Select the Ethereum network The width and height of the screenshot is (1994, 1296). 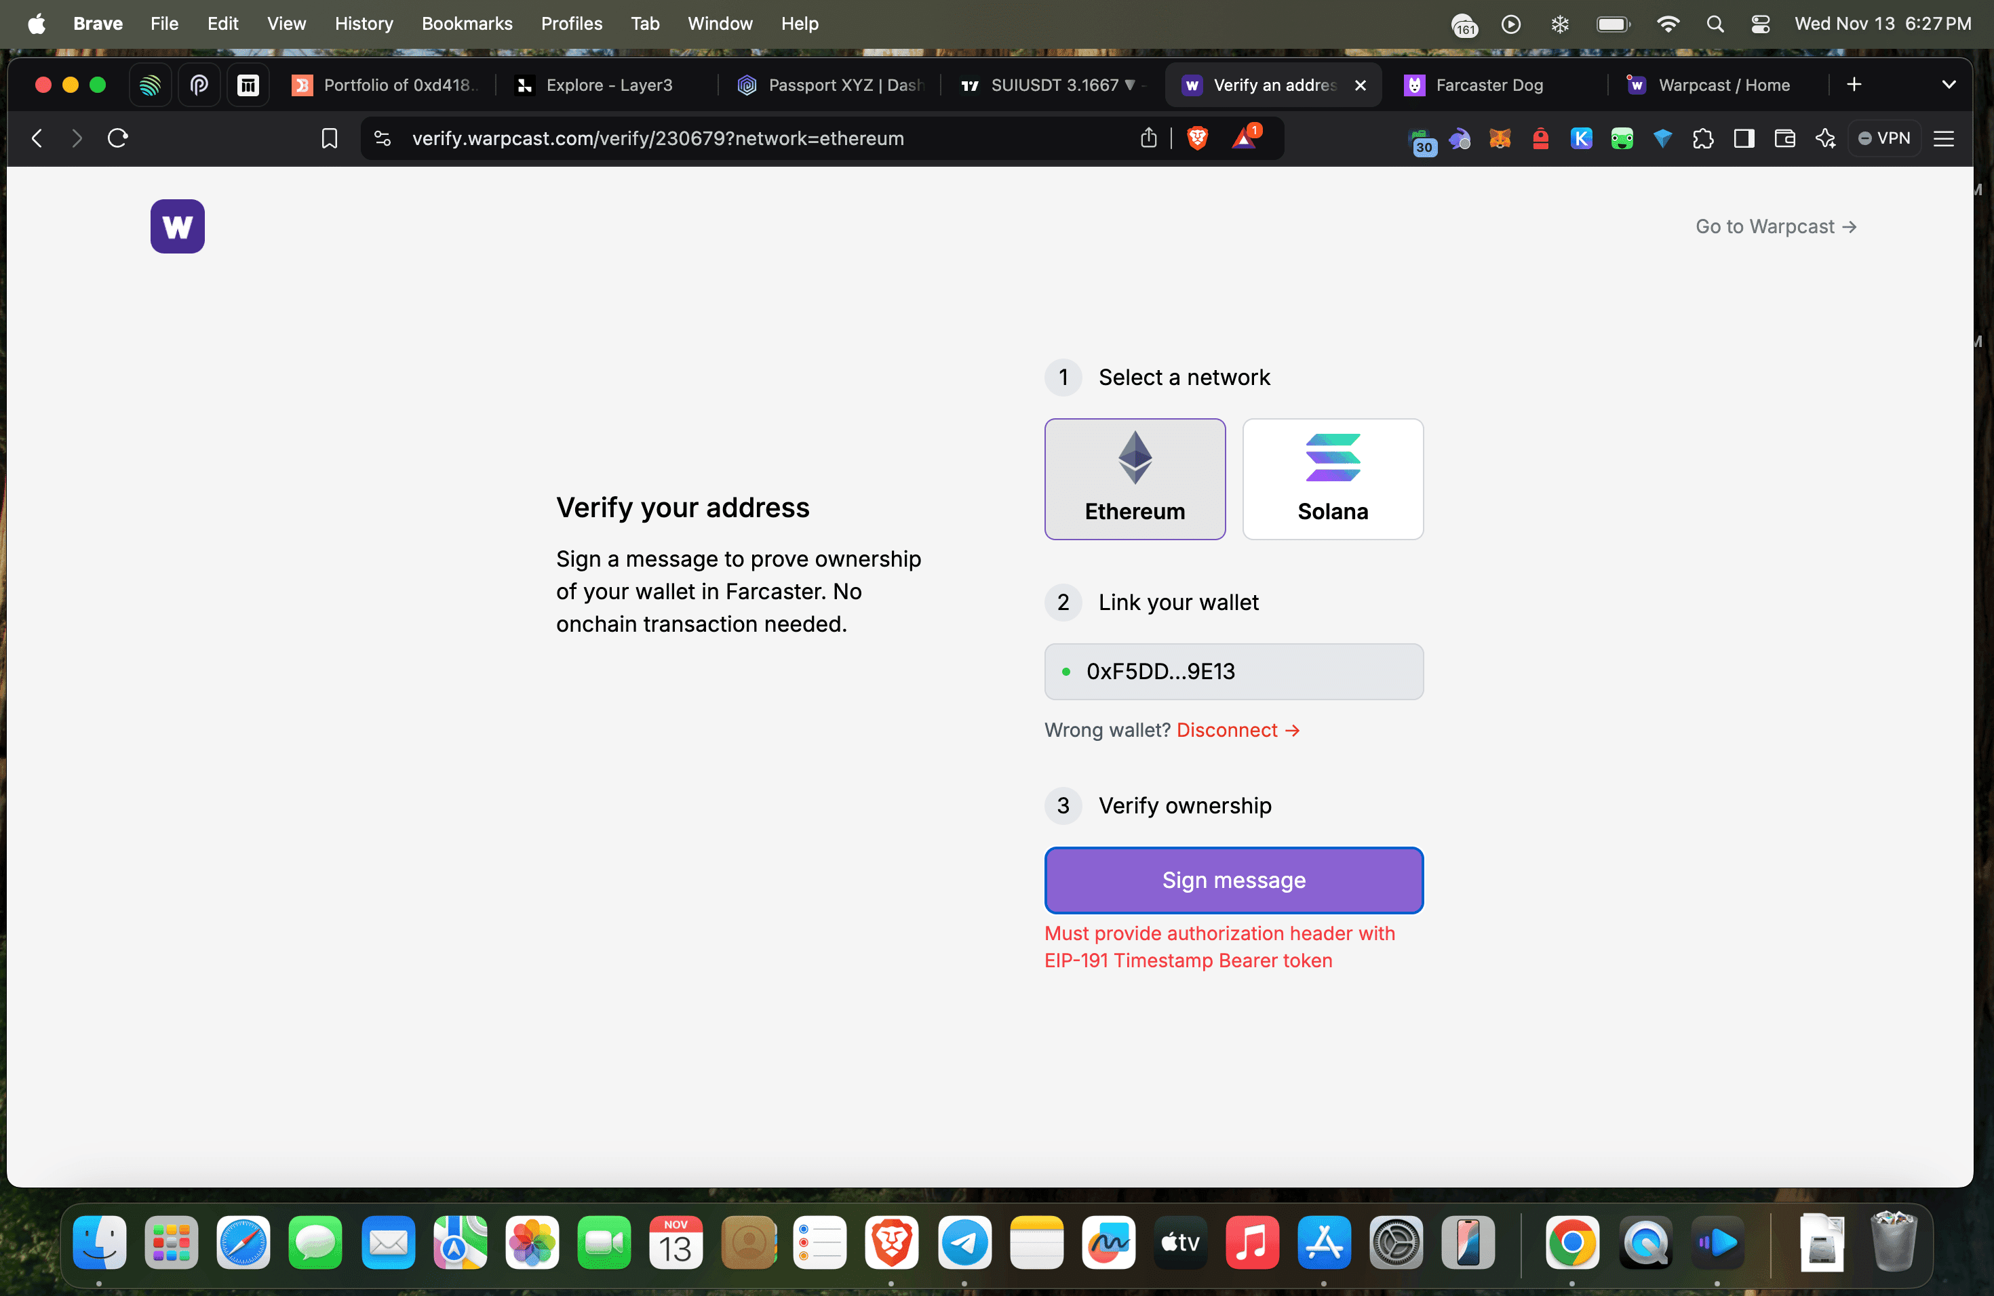pyautogui.click(x=1135, y=479)
